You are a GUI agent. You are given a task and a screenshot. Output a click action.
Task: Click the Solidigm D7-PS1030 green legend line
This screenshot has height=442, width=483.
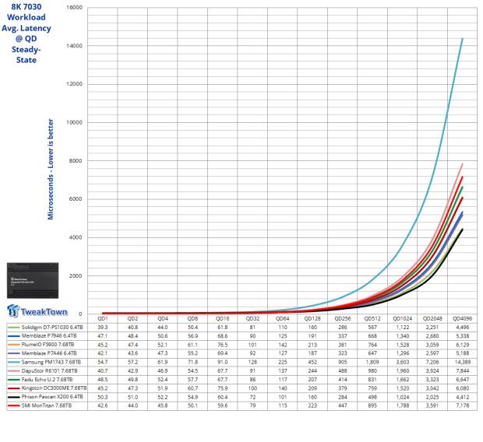(13, 328)
